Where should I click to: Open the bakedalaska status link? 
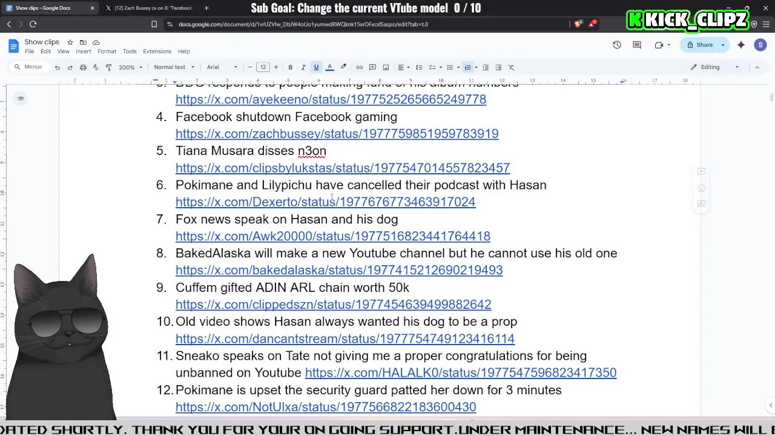pos(339,270)
